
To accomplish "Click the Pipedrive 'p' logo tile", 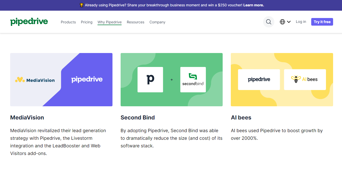I will coord(150,80).
